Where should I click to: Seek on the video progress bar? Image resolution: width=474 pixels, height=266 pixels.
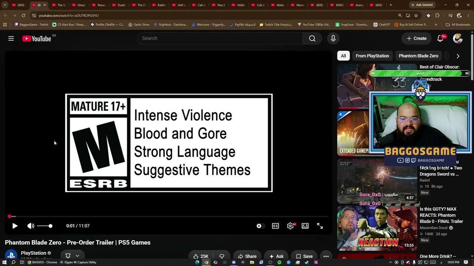pos(168,216)
